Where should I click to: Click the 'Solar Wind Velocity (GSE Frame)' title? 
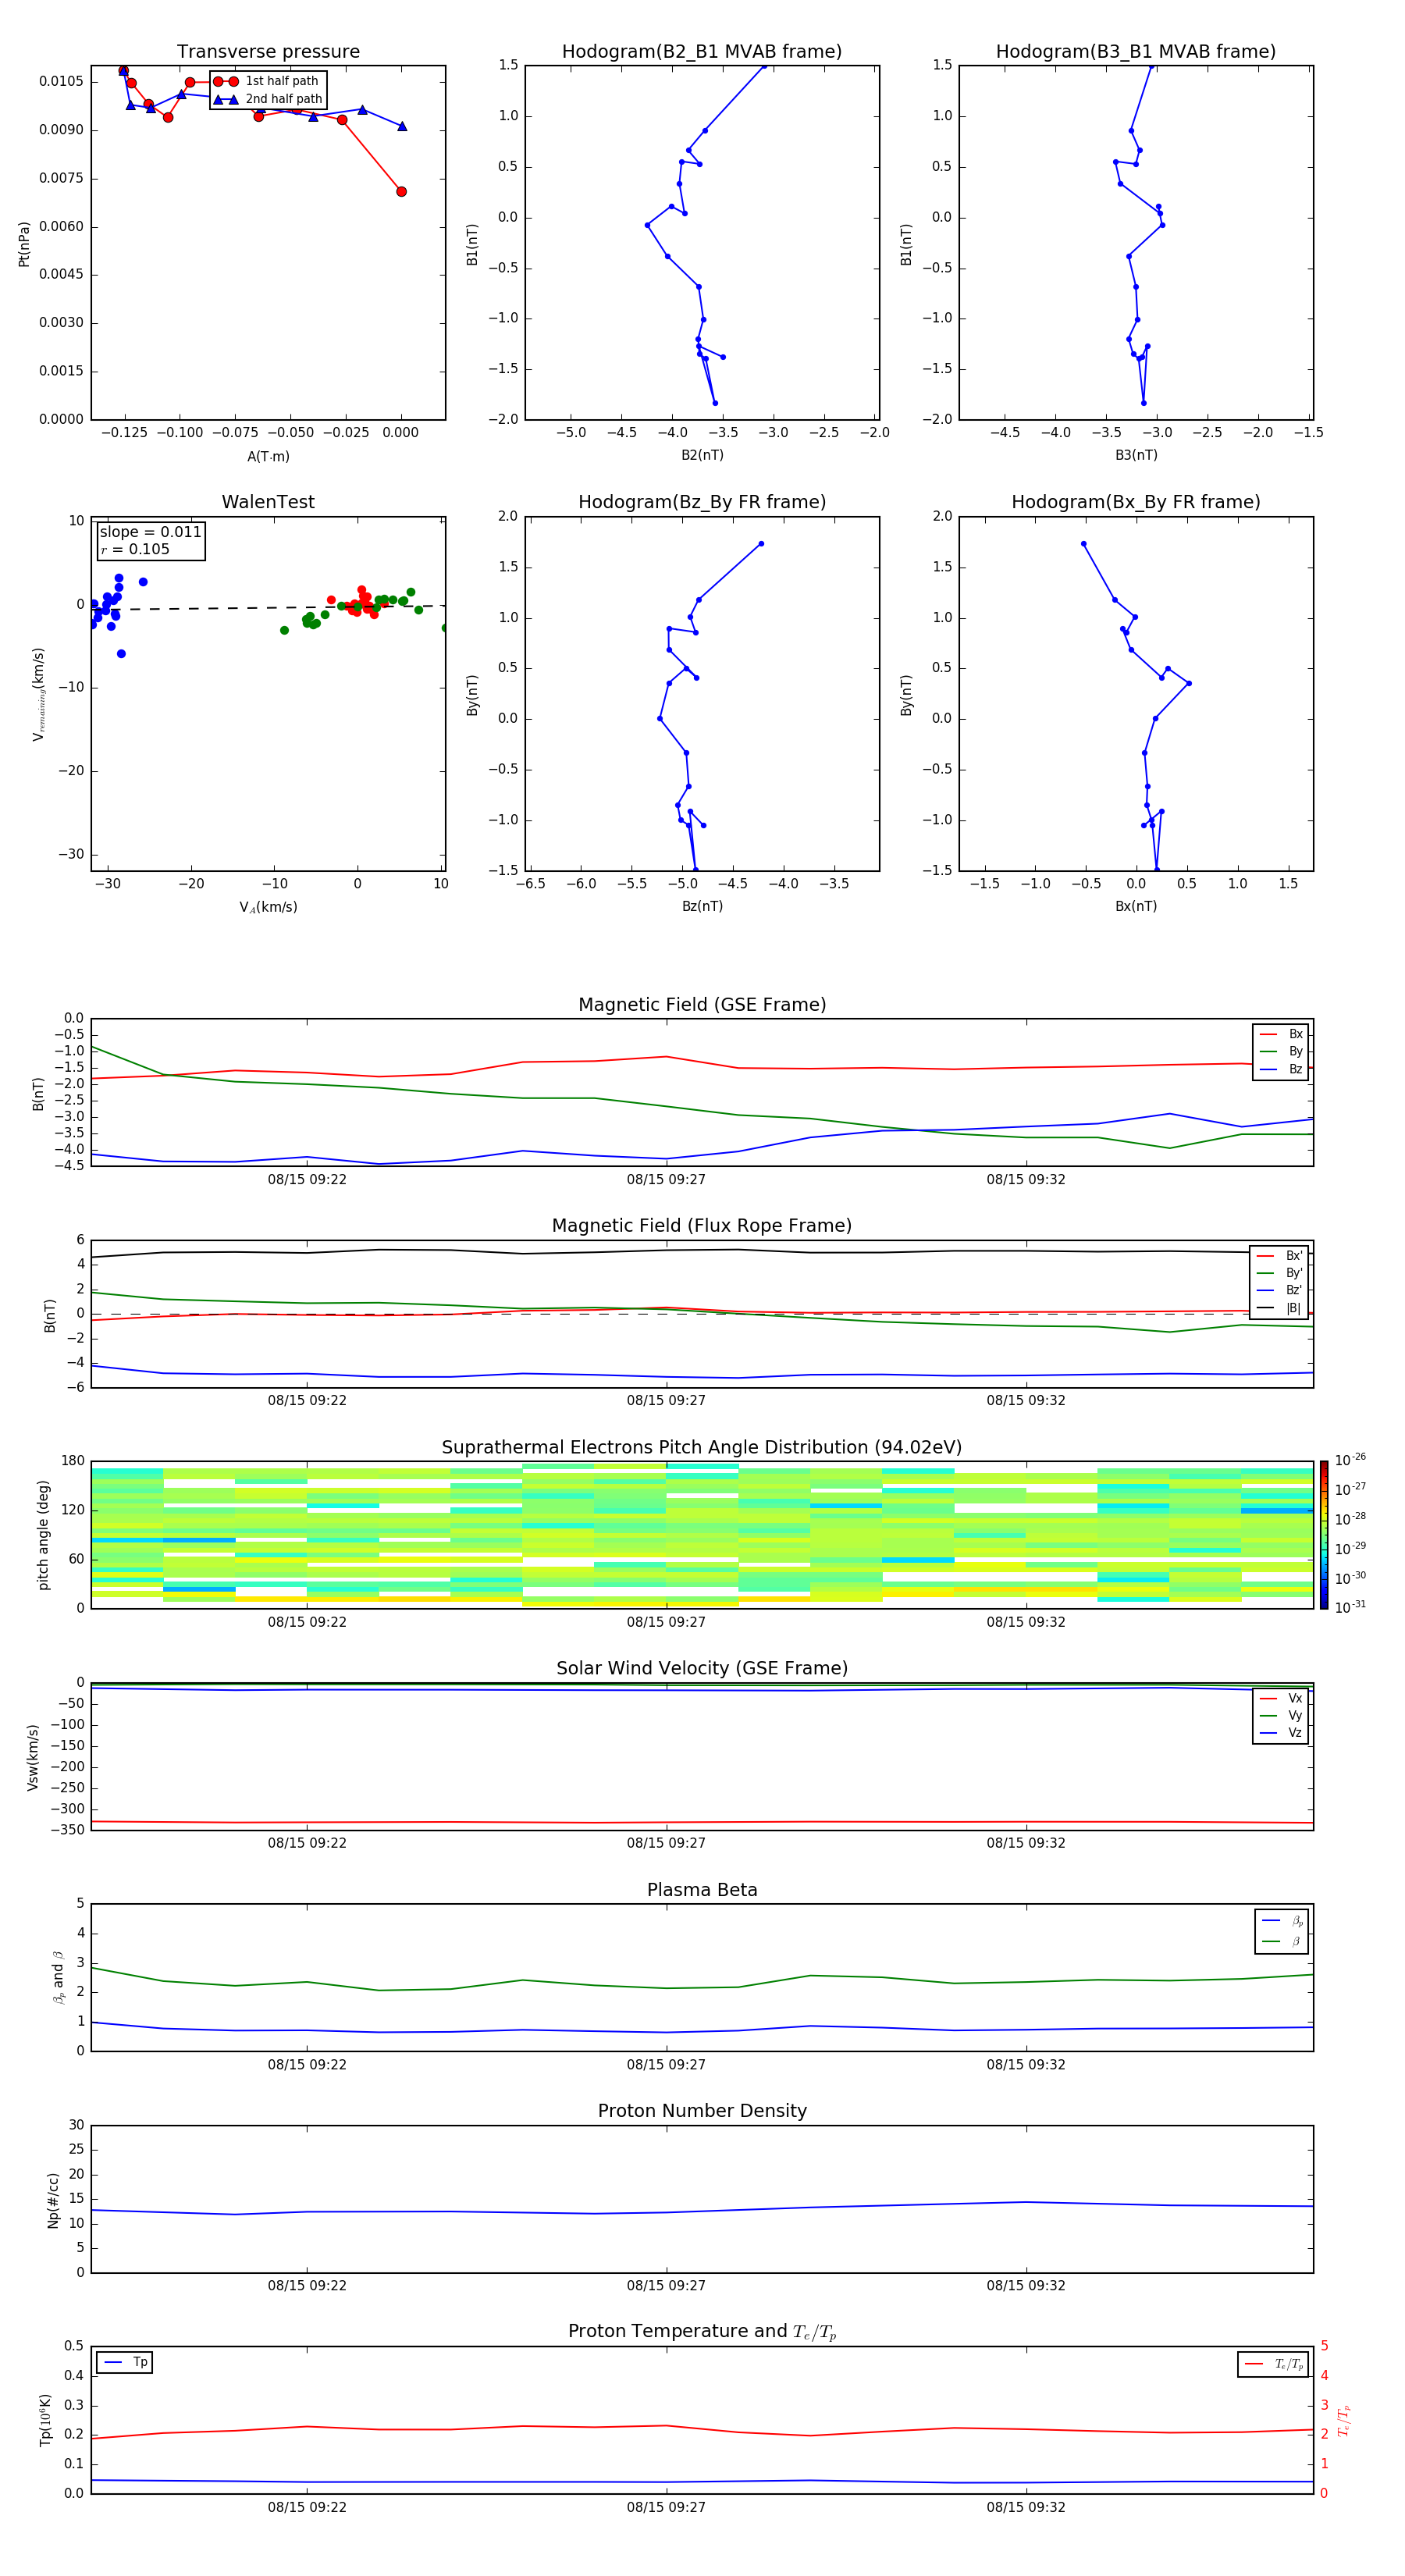[702, 1668]
